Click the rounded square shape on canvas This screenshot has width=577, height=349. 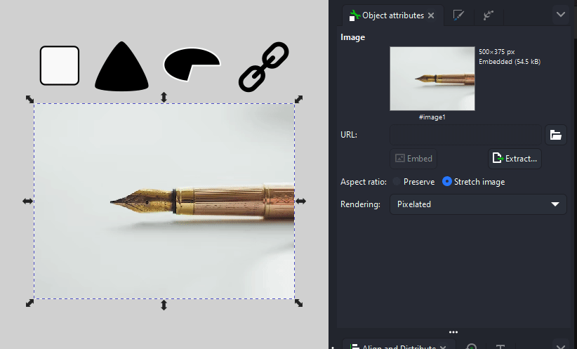coord(60,65)
